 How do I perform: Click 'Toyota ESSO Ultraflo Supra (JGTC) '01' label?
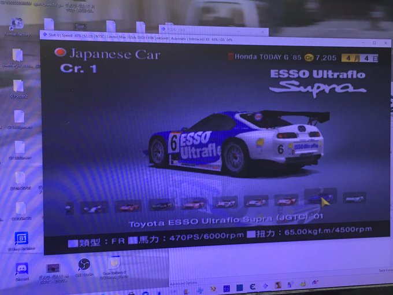tap(226, 220)
